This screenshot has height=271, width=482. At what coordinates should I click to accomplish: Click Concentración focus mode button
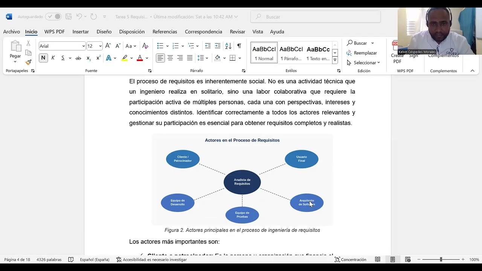pos(351,260)
